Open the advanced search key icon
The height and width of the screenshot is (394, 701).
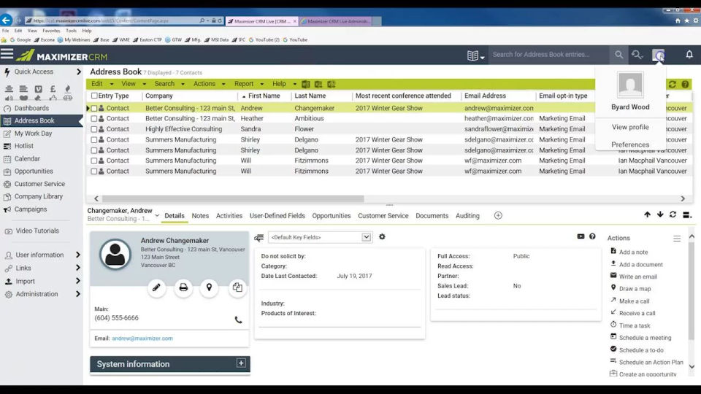(x=637, y=55)
